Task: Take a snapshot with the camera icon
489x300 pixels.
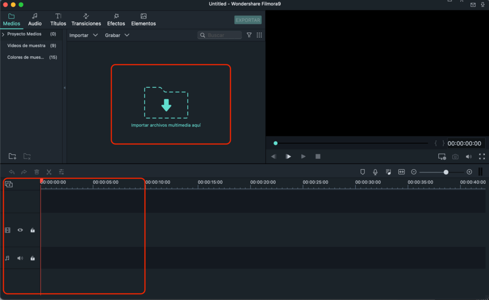Action: tap(455, 156)
